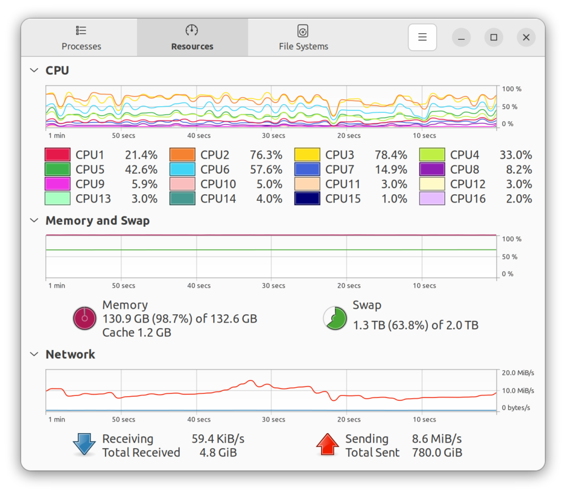
Task: Click the CPU6 cyan color swatch
Action: [x=182, y=170]
